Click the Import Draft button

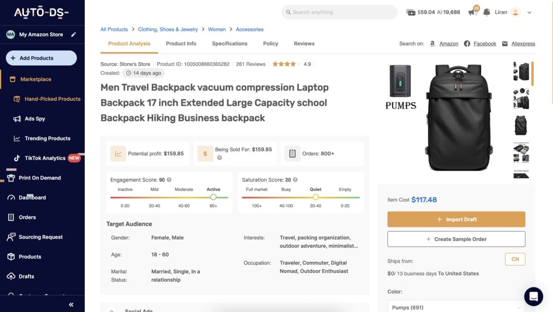[x=456, y=219]
